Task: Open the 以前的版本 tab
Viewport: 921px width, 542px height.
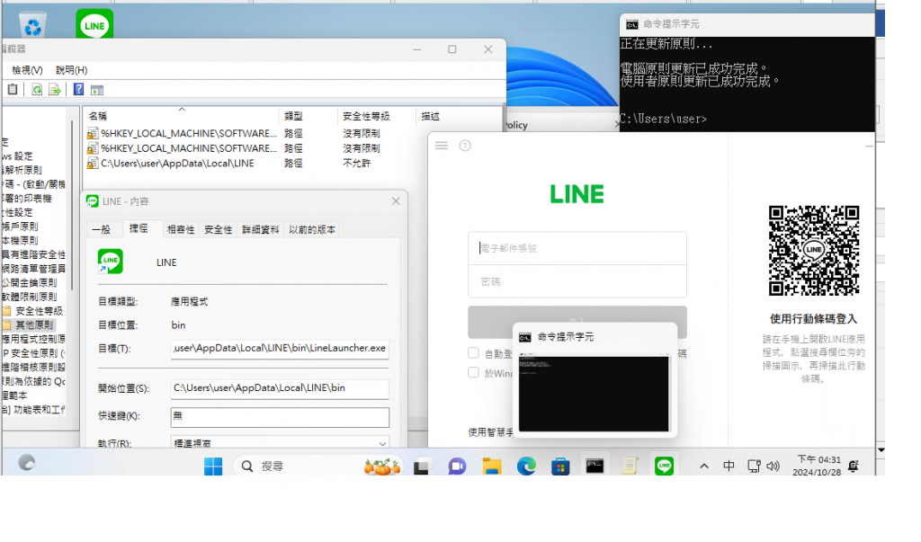Action: [312, 229]
